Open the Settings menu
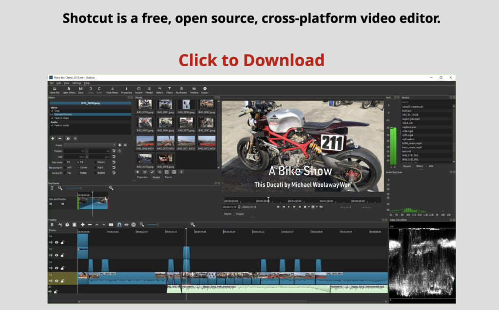This screenshot has height=310, width=499. pyautogui.click(x=77, y=83)
